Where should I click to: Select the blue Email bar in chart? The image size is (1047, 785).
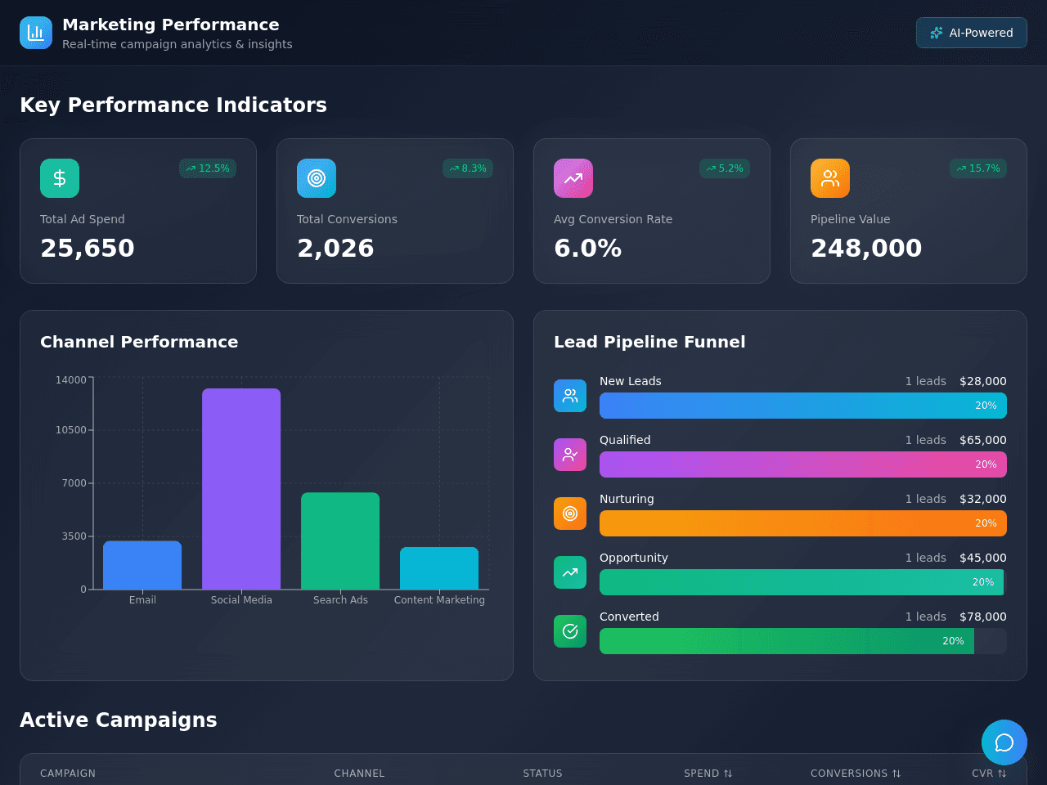click(142, 565)
